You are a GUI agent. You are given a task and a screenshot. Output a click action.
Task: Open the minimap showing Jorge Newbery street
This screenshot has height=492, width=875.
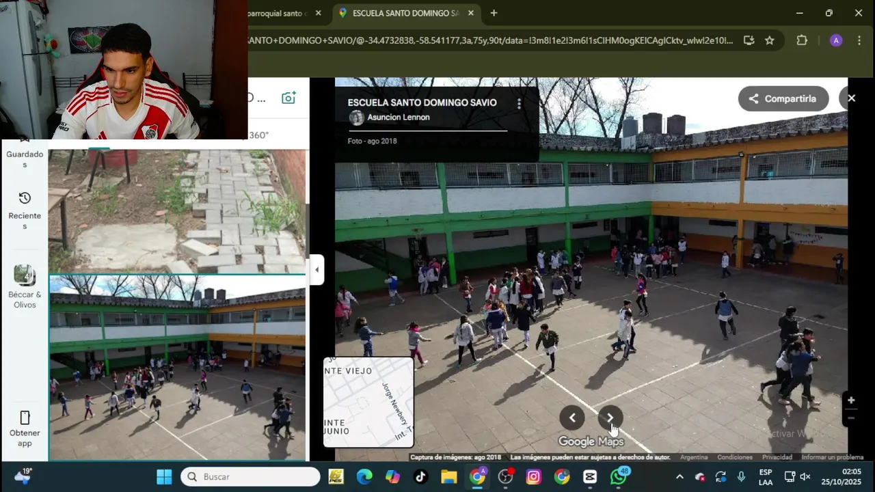tap(368, 402)
